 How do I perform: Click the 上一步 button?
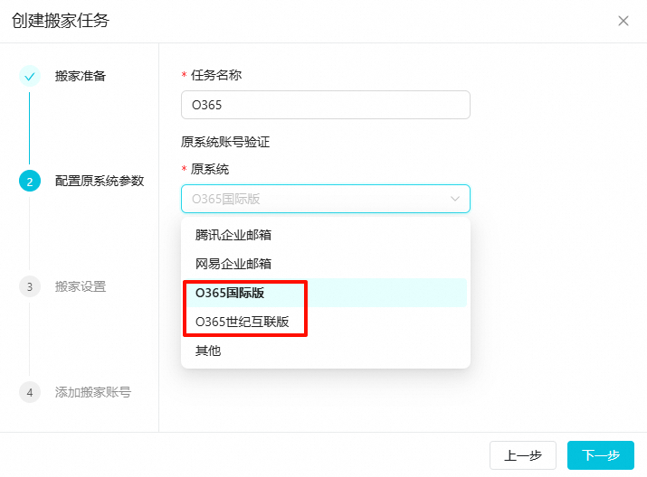pos(523,455)
